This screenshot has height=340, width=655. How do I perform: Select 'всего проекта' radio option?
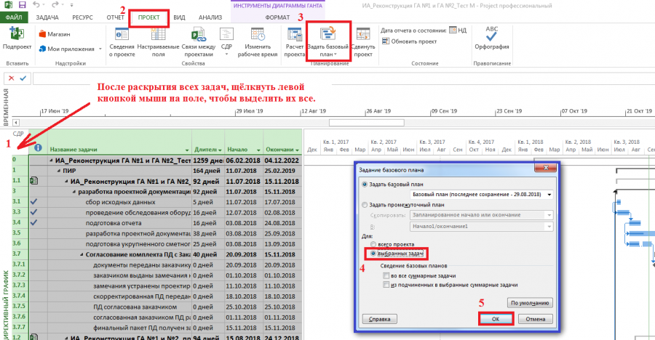coord(373,244)
